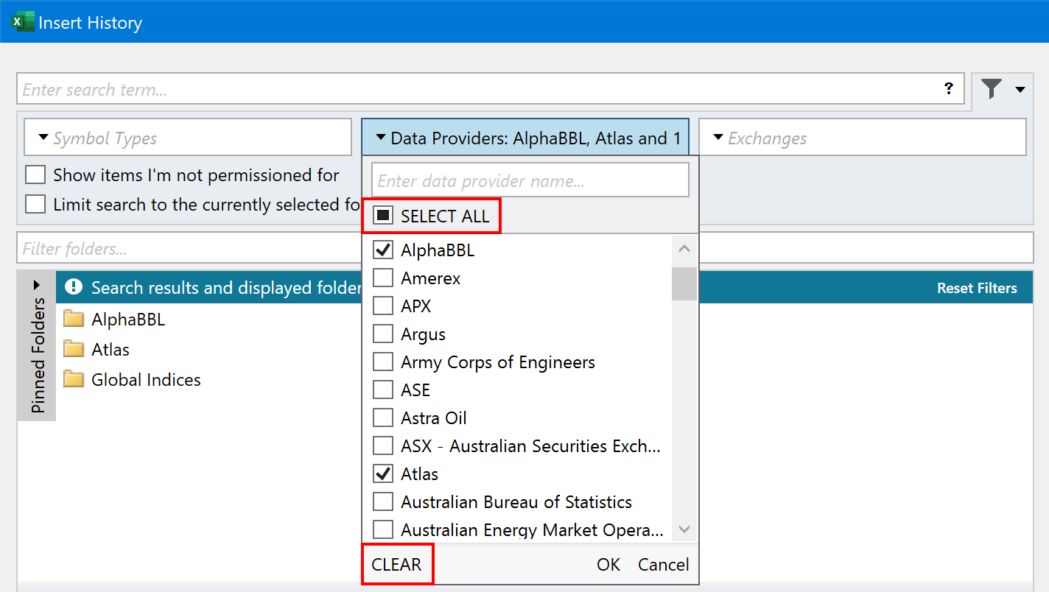Check Army Corps of Engineers provider

tap(383, 362)
